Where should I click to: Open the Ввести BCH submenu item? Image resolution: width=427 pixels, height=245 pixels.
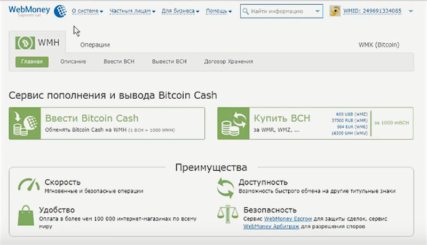119,61
